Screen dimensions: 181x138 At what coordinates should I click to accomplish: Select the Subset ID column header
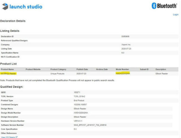pyautogui.click(x=144, y=69)
